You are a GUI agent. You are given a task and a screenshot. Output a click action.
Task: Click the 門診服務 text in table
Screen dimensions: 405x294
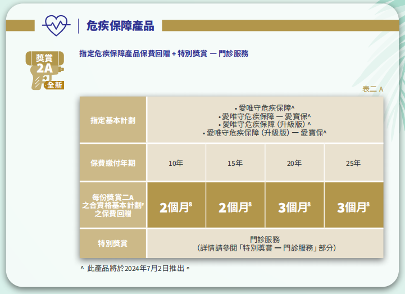(x=265, y=239)
